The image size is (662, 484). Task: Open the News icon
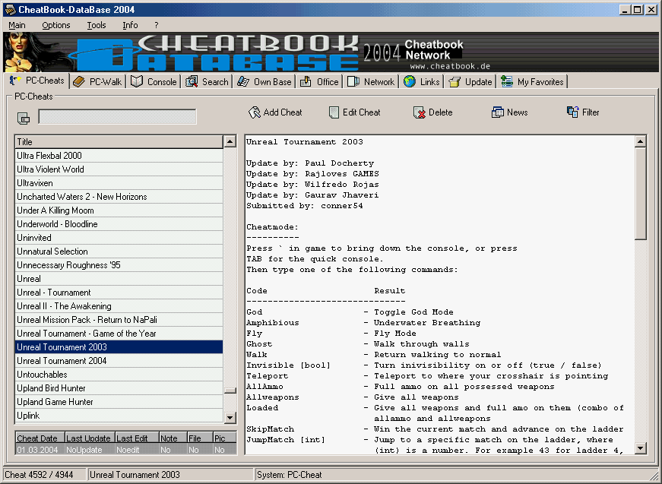coord(498,112)
